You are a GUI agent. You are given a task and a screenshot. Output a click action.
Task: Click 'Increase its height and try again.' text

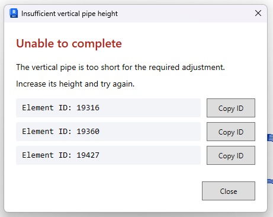coord(75,84)
